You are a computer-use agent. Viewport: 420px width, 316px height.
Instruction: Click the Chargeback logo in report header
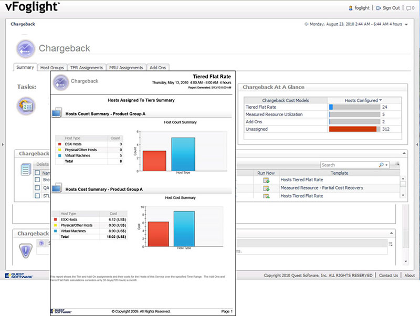[x=61, y=82]
